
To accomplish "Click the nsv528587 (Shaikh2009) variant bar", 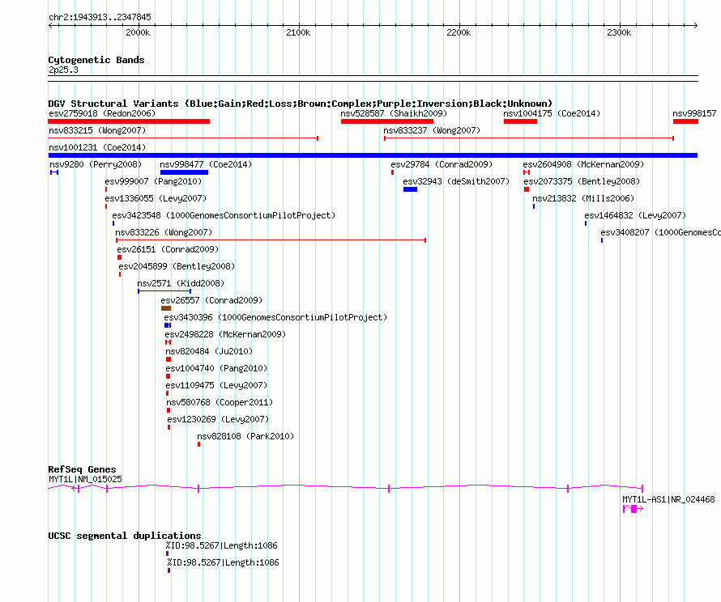I will pos(386,121).
